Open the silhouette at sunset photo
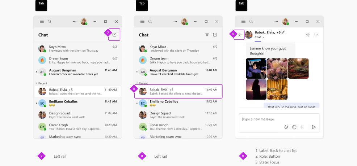The height and width of the screenshot is (166, 357). coord(256,89)
